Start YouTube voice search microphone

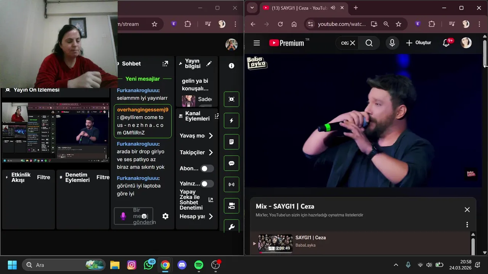pyautogui.click(x=392, y=43)
